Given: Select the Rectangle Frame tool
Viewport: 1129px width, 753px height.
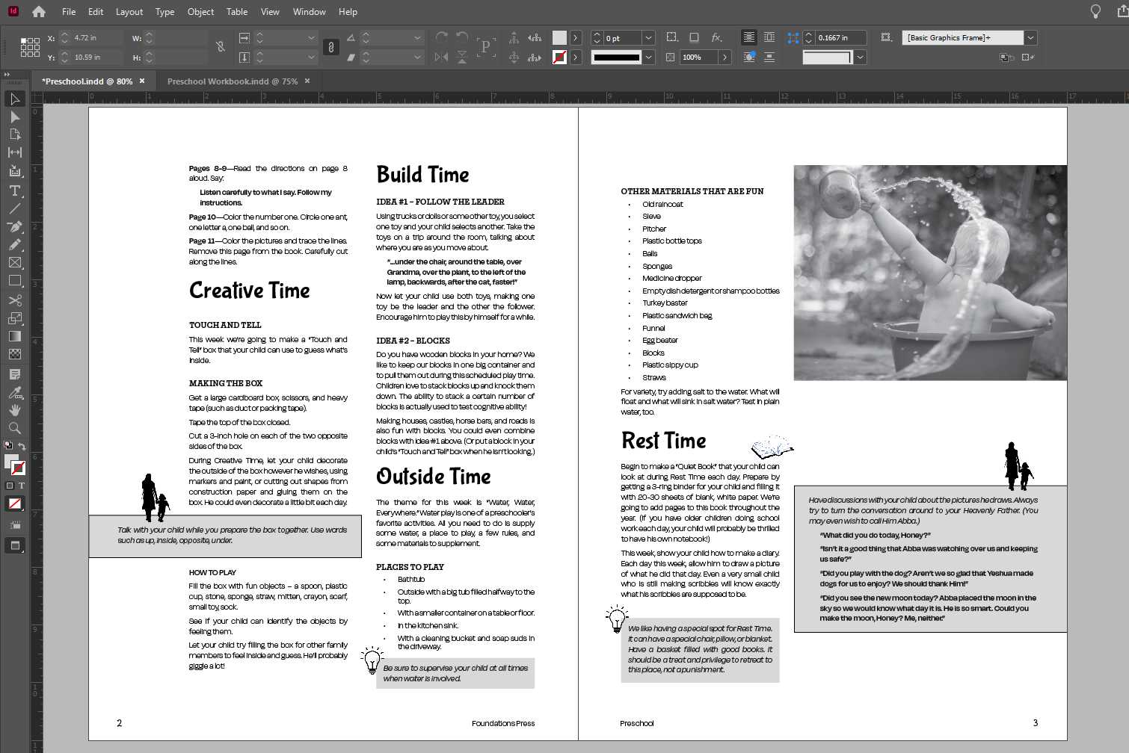Looking at the screenshot, I should 14,262.
